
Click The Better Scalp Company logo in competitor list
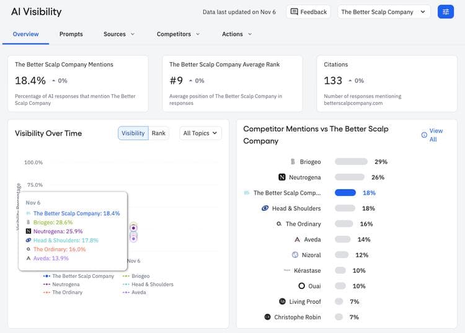pyautogui.click(x=246, y=193)
